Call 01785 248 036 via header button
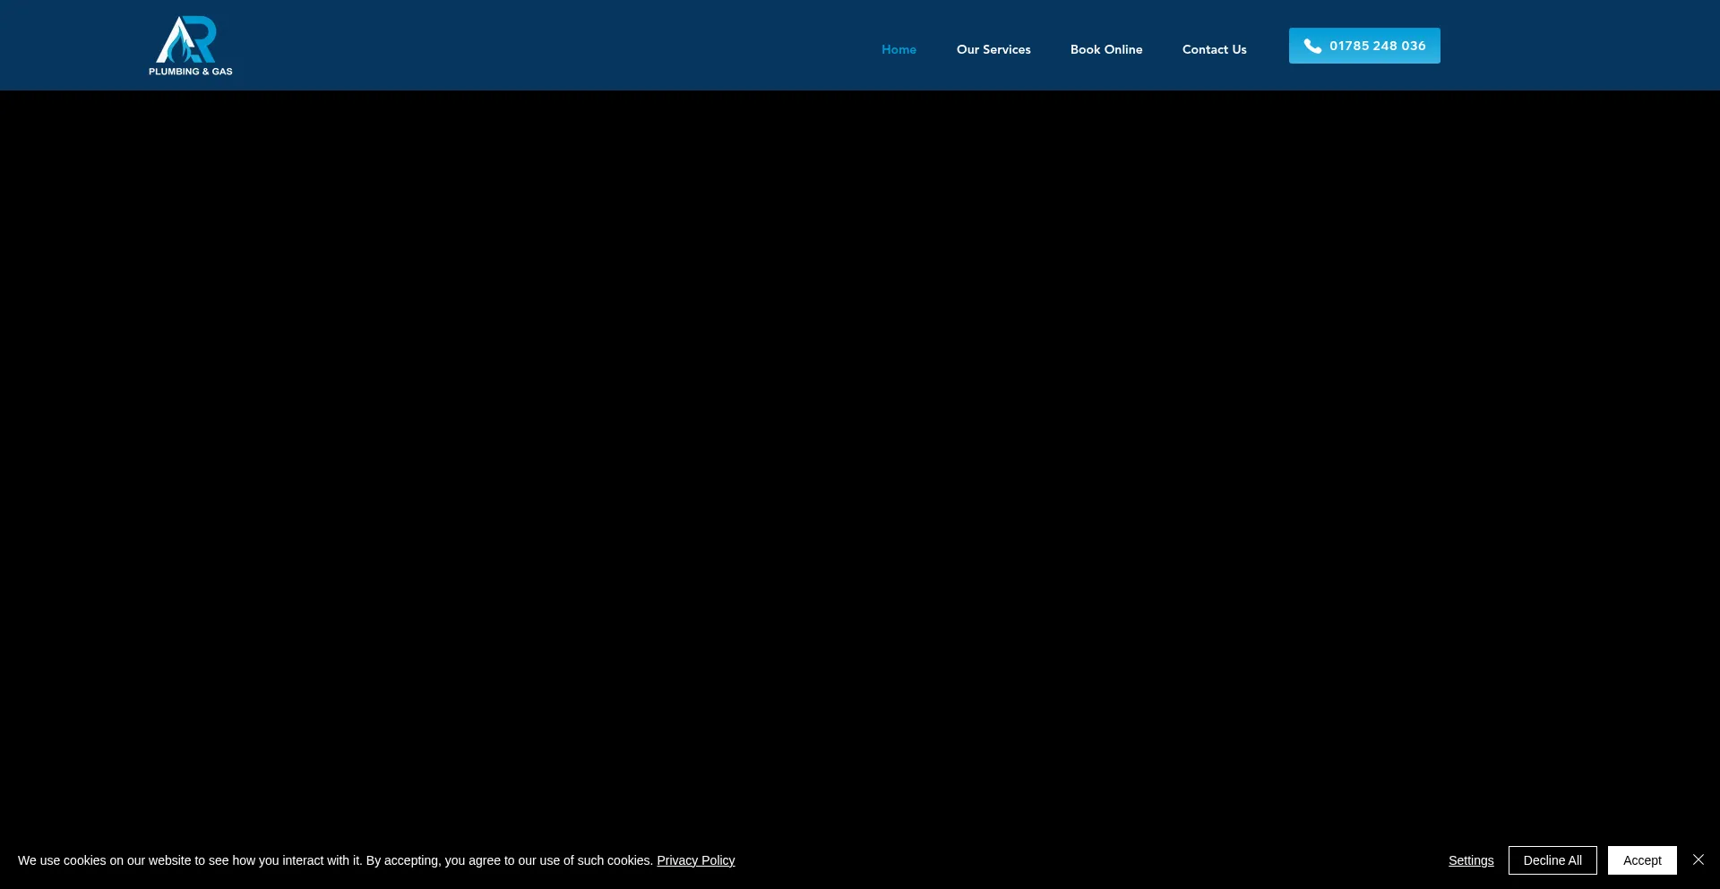This screenshot has width=1720, height=889. (x=1363, y=46)
